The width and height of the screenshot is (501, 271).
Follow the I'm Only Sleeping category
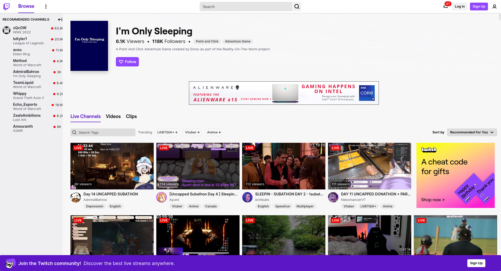127,62
